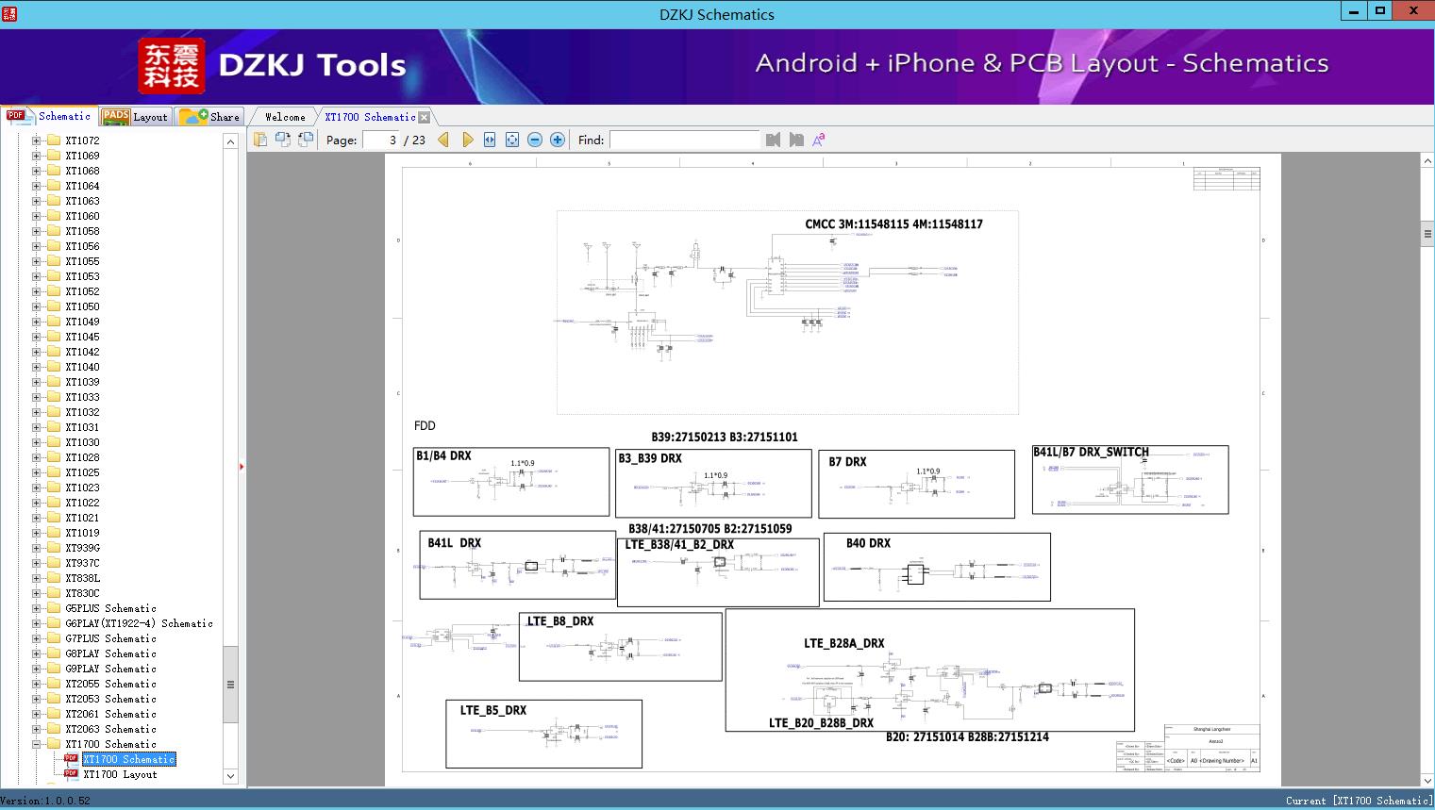Select the XT937C tree item
The image size is (1435, 810).
pyautogui.click(x=82, y=563)
